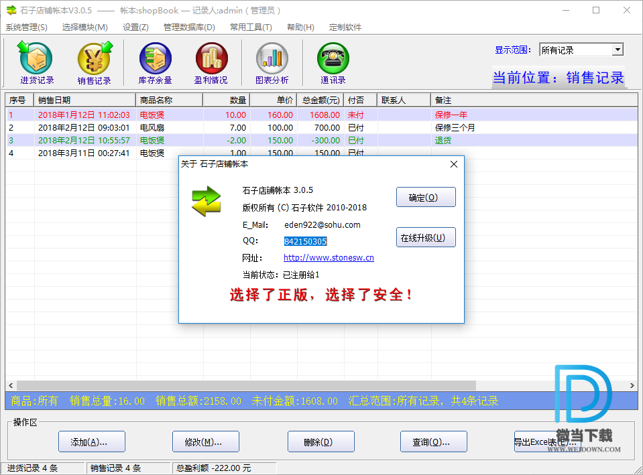This screenshot has width=643, height=475.
Task: Sort by the 总金额(元) column header
Action: point(320,100)
